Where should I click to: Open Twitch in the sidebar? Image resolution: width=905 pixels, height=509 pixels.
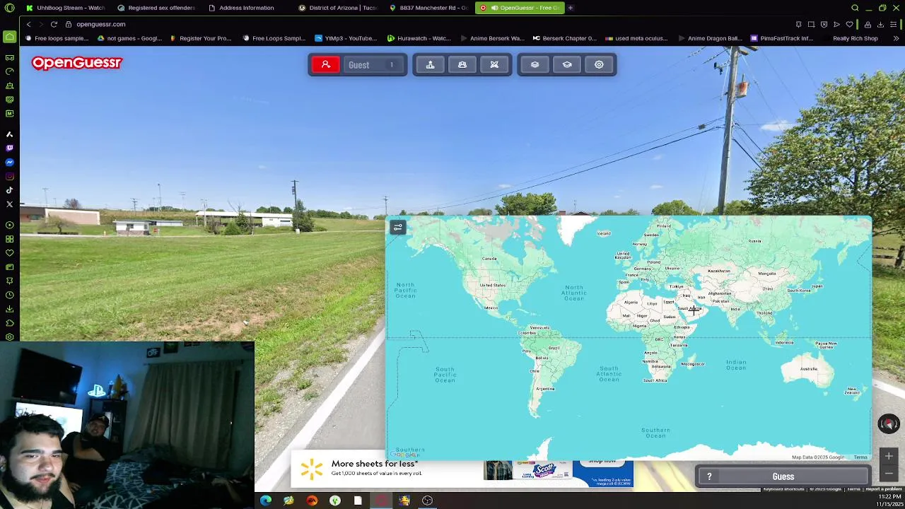(x=9, y=148)
